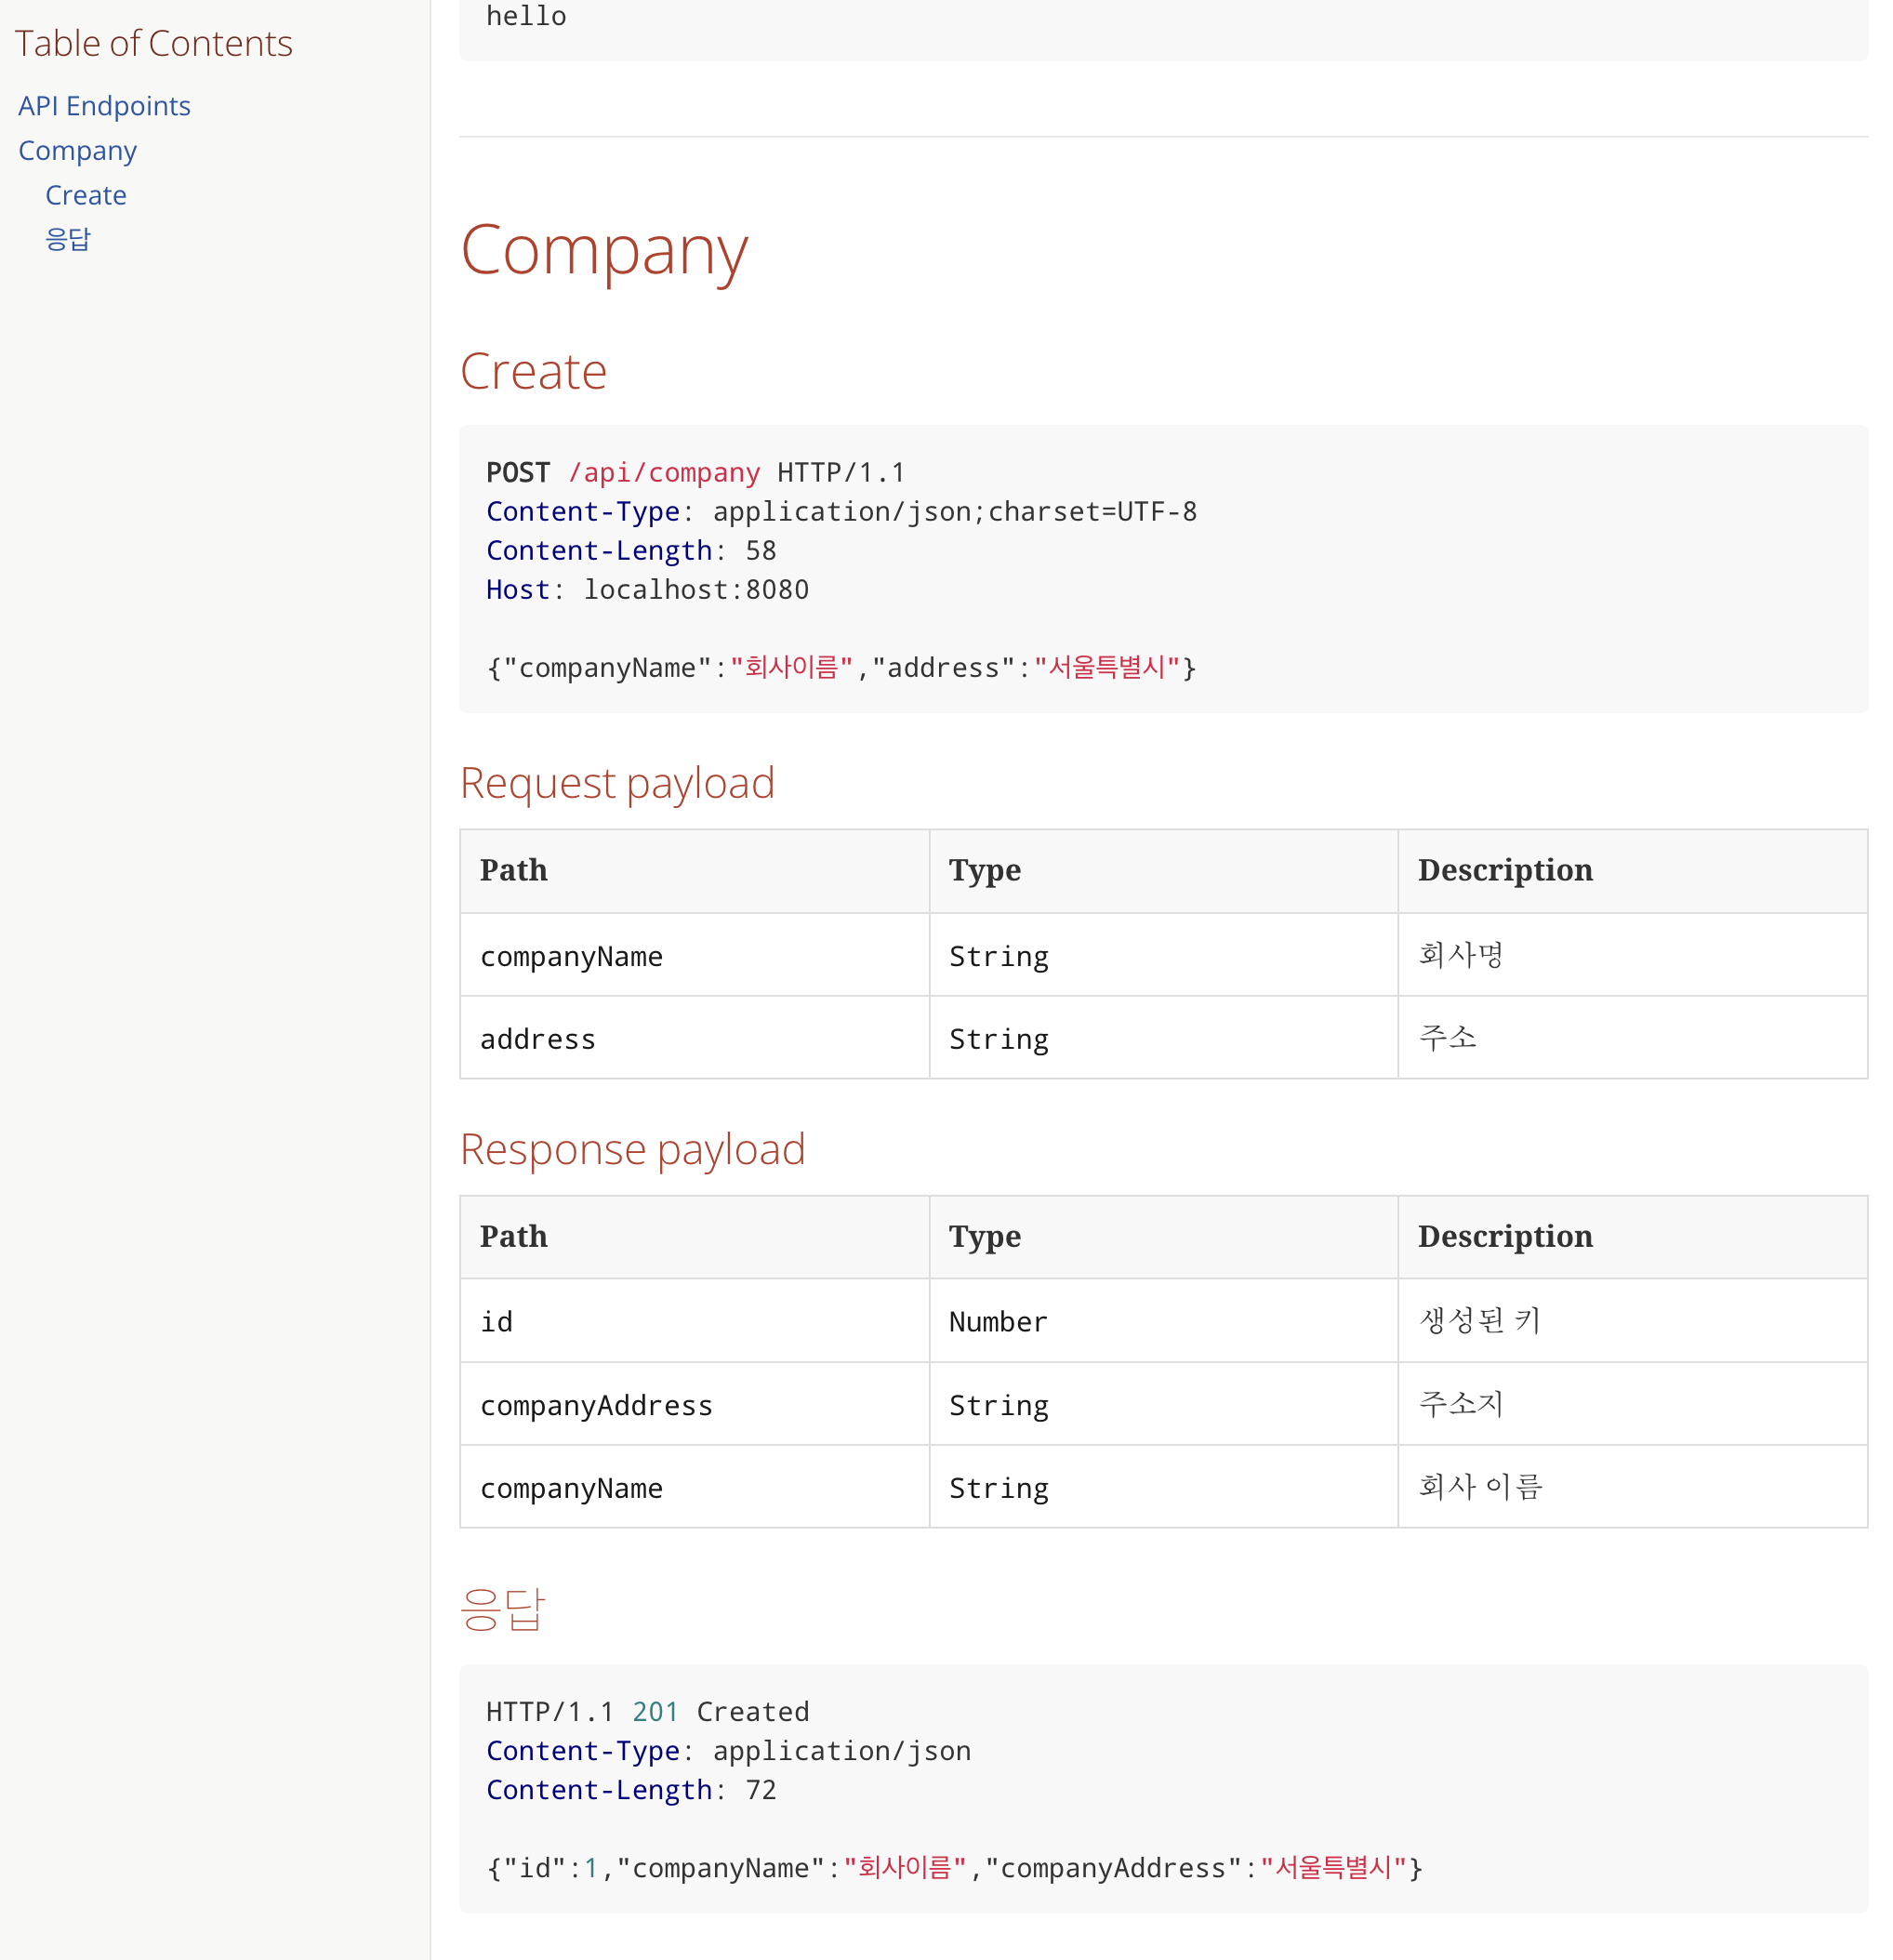Select companyAddress cell in Response table

(694, 1404)
